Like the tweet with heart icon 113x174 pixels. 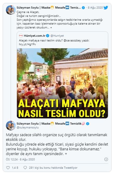(8, 167)
